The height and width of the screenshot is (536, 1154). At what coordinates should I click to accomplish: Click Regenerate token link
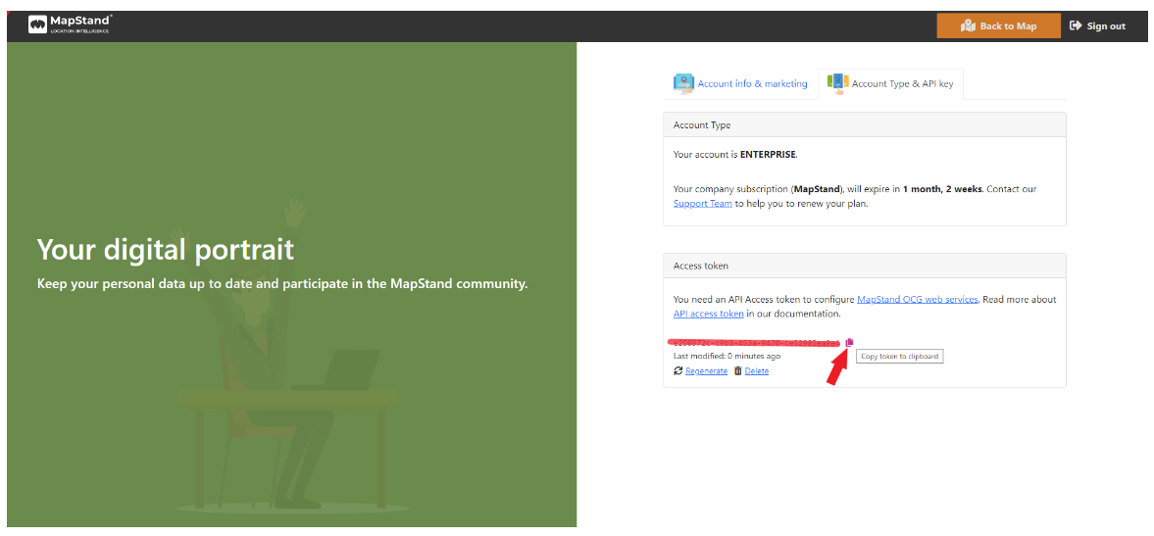[706, 371]
